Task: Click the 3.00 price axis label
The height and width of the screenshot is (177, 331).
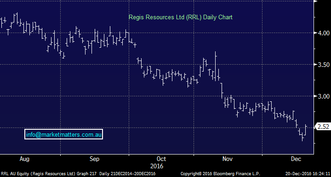Action: pyautogui.click(x=324, y=96)
